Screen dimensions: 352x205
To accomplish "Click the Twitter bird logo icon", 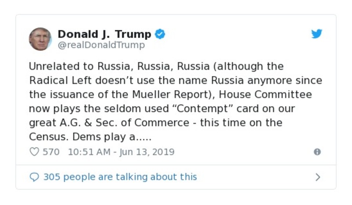I will tap(317, 34).
